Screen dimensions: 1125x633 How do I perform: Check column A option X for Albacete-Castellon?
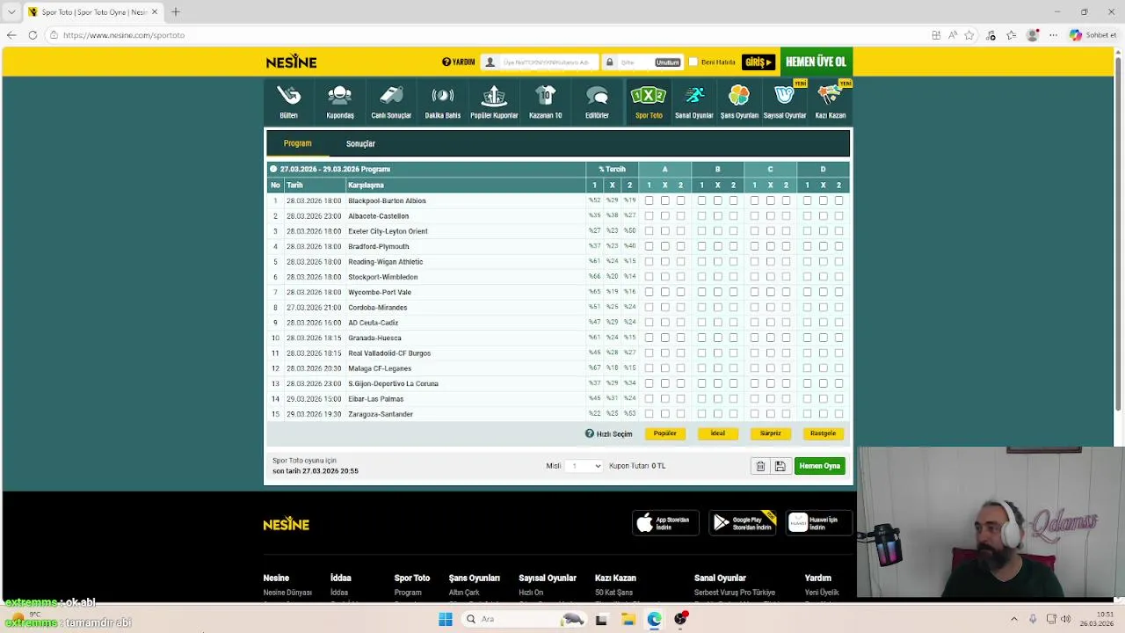point(664,215)
